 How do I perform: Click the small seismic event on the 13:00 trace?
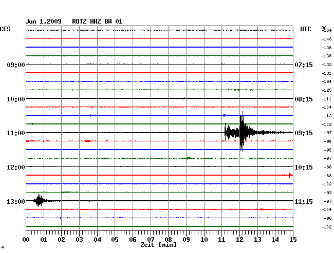[40, 200]
